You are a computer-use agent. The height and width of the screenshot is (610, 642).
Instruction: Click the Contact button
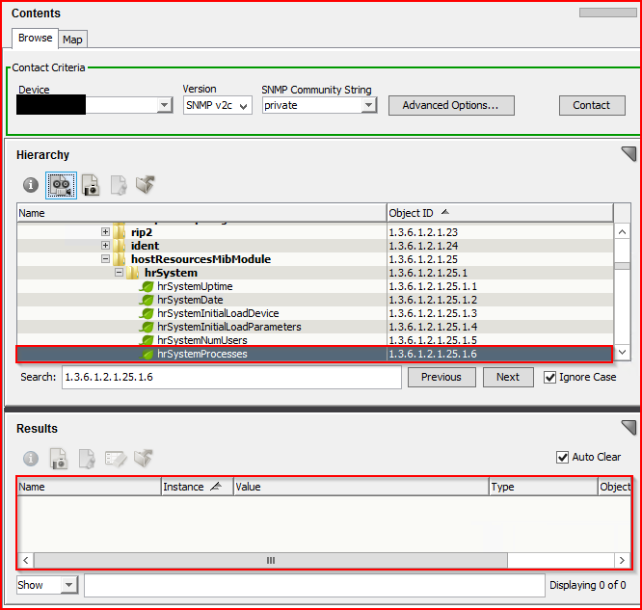(592, 106)
